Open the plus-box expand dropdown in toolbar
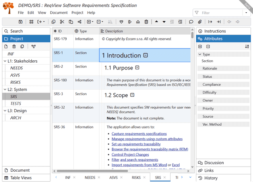The width and height of the screenshot is (253, 182). click(x=90, y=22)
